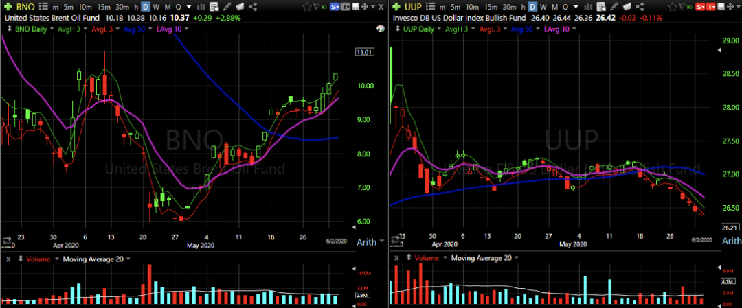The image size is (742, 308).
Task: Select the pencil drawing tool in UUP chart
Action: (614, 7)
